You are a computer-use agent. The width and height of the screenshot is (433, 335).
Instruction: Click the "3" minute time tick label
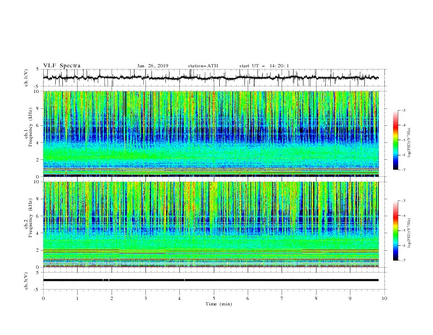coord(145,298)
